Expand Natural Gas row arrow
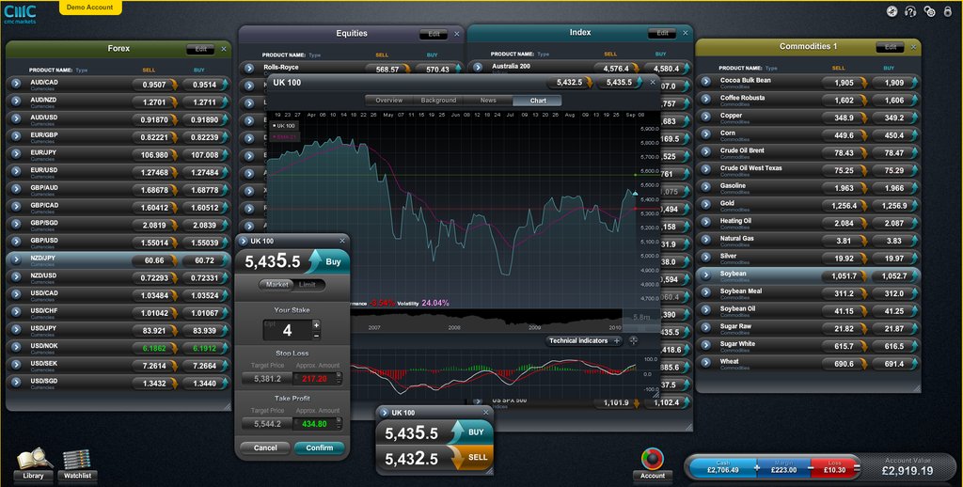 pyautogui.click(x=706, y=241)
